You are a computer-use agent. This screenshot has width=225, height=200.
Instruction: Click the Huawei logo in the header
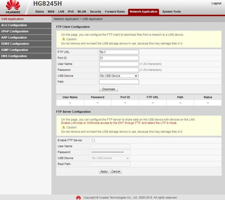(x=13, y=7)
